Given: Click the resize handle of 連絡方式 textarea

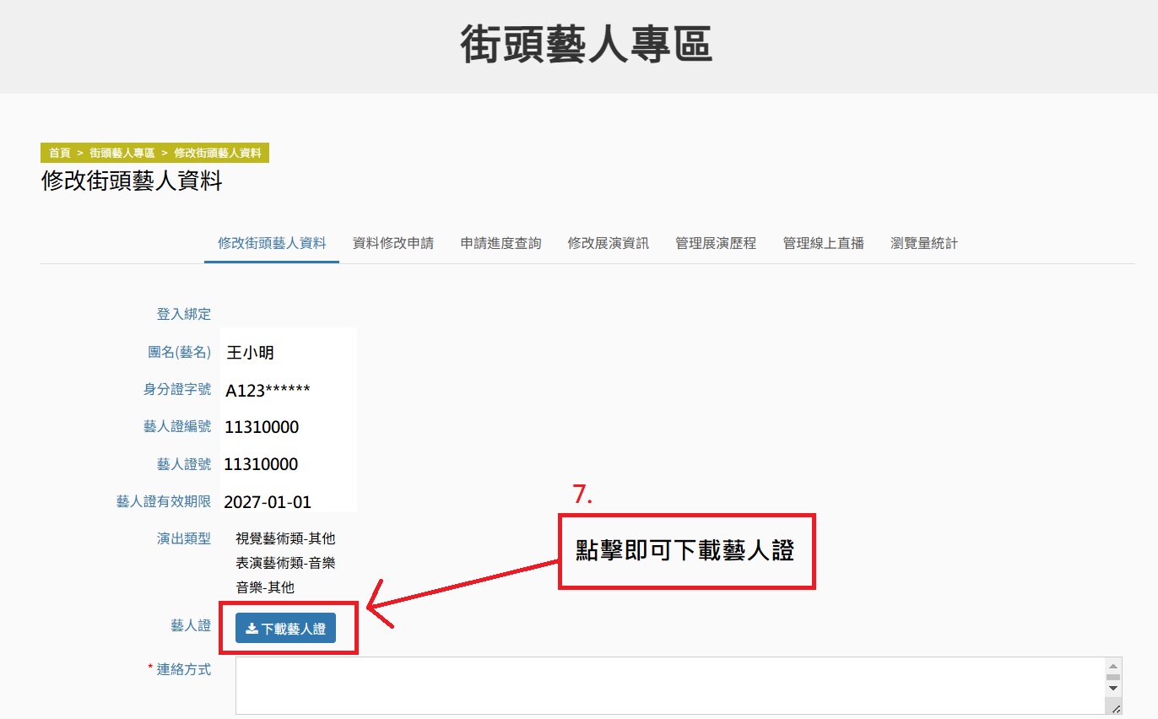Looking at the screenshot, I should click(x=1116, y=709).
